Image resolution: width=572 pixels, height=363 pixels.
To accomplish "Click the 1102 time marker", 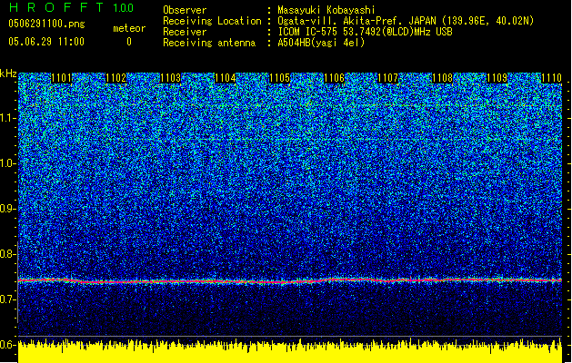I will (x=116, y=78).
